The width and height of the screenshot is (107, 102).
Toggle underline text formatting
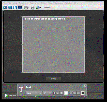click(x=61, y=93)
